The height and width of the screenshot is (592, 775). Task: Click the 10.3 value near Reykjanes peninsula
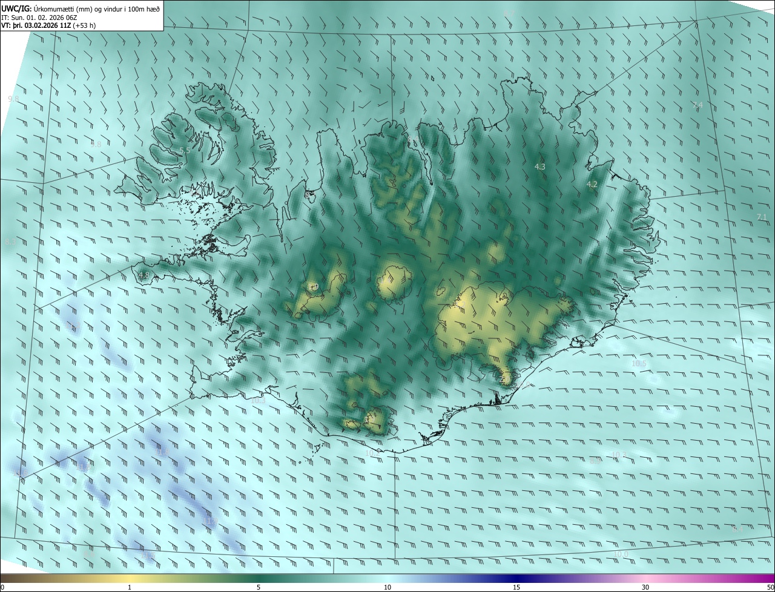click(x=259, y=400)
